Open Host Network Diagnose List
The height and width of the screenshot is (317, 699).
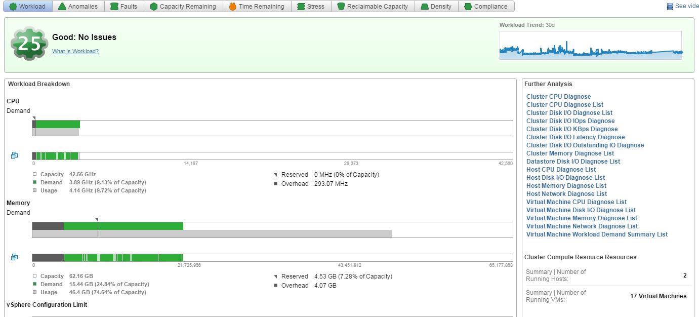click(x=566, y=194)
